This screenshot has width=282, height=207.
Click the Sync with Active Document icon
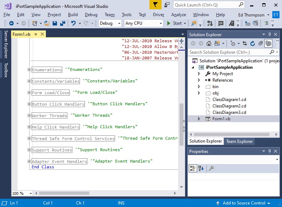[x=245, y=43]
